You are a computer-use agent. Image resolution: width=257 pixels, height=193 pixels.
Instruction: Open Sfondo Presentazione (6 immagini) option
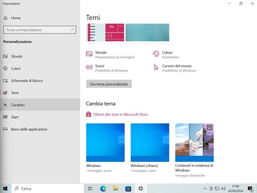(x=110, y=55)
